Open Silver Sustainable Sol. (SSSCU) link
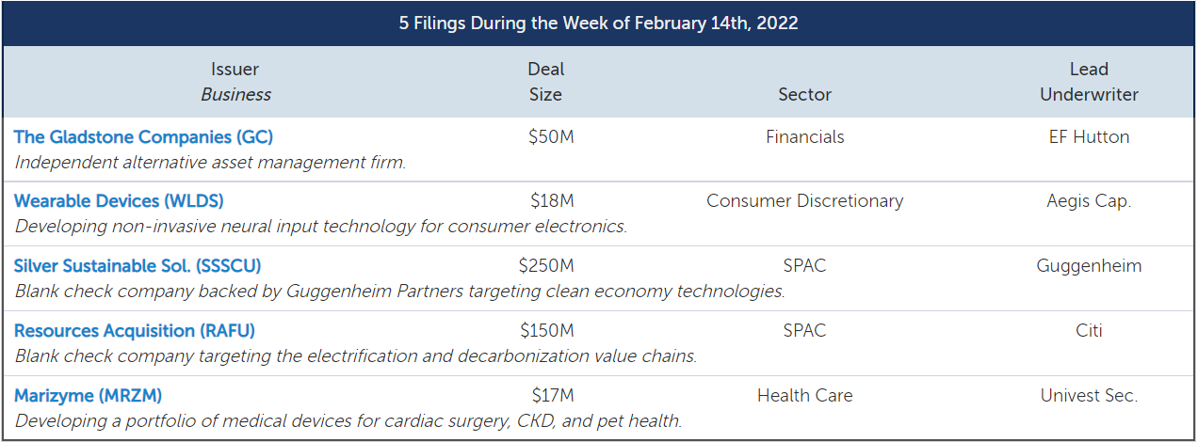Image resolution: width=1198 pixels, height=442 pixels. tap(138, 266)
